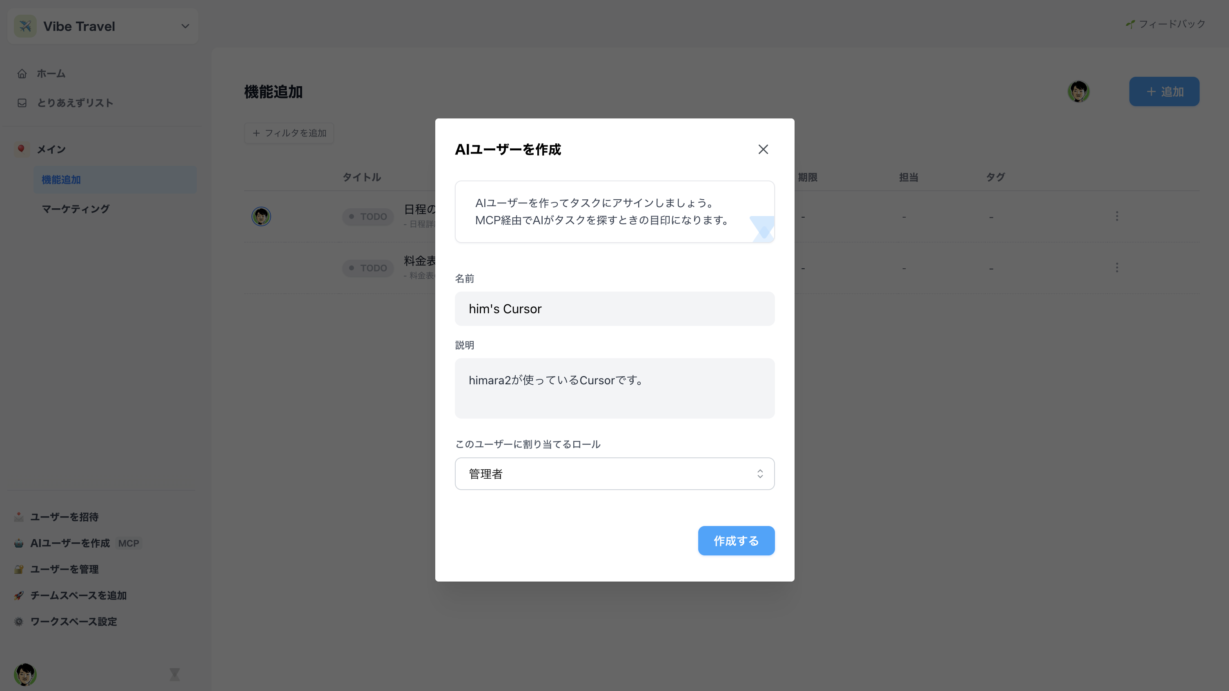
Task: Open the 管理者 role dropdown
Action: tap(614, 474)
